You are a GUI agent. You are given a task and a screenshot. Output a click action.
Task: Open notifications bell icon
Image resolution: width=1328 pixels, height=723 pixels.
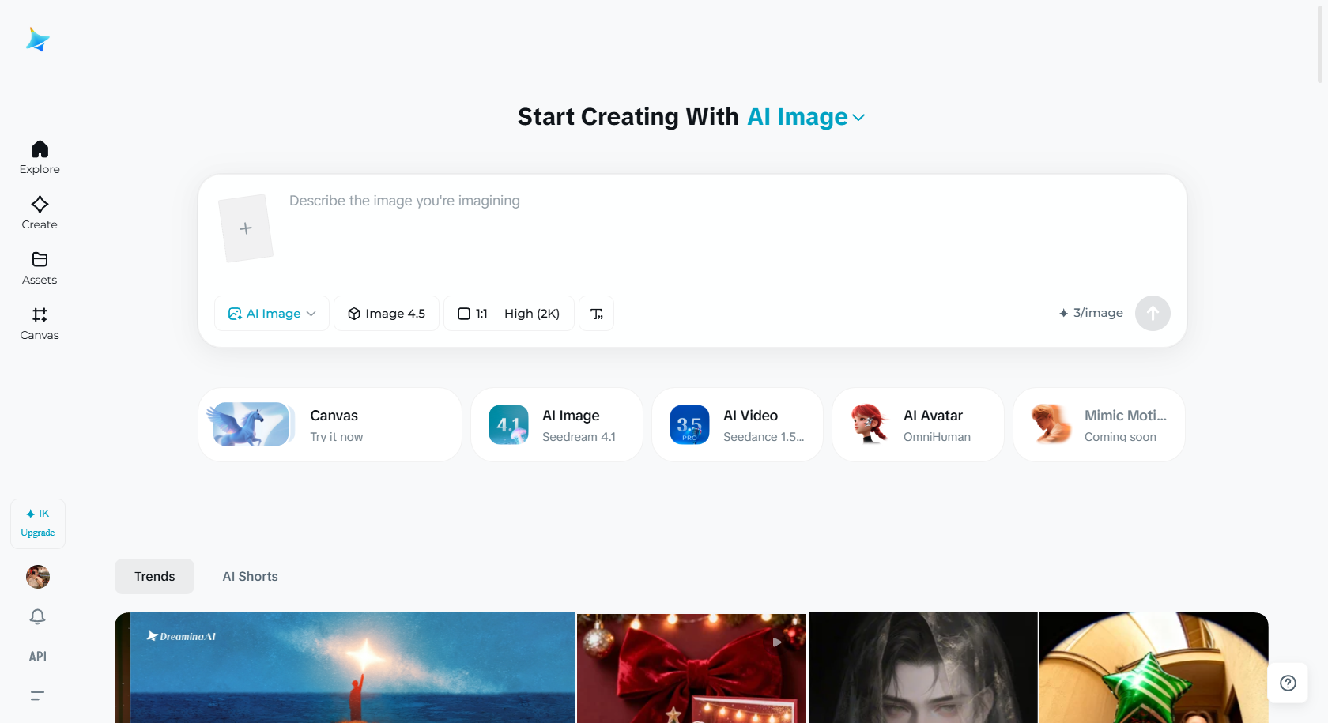(38, 616)
